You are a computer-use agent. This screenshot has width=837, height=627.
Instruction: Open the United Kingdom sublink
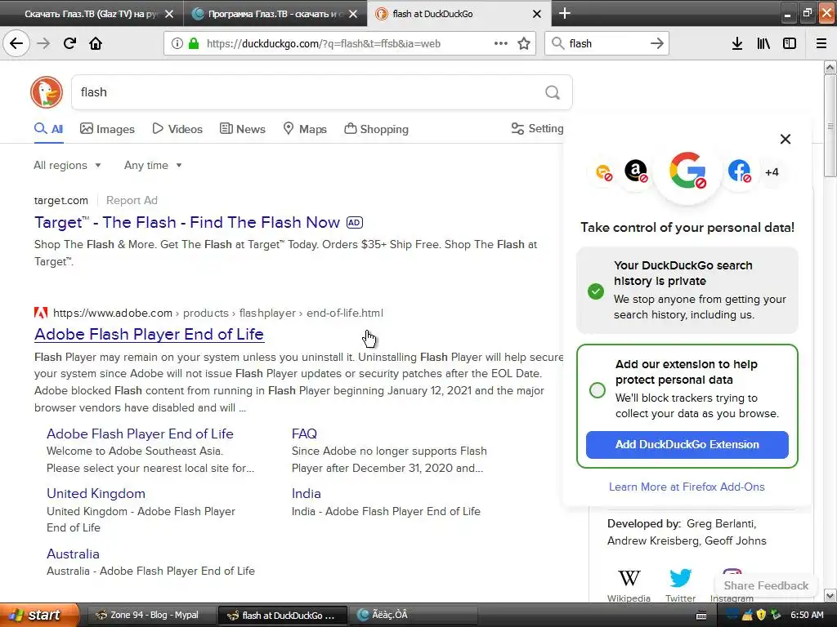(96, 494)
